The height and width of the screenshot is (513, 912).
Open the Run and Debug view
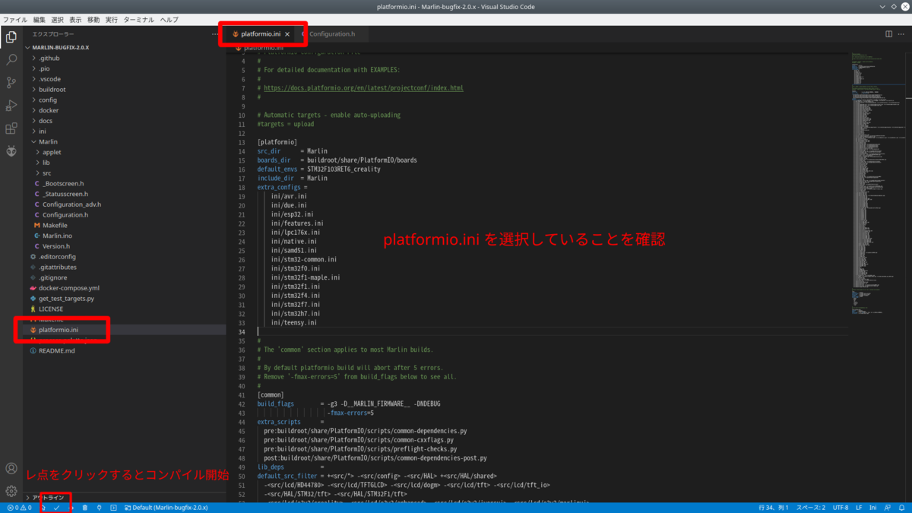(11, 105)
